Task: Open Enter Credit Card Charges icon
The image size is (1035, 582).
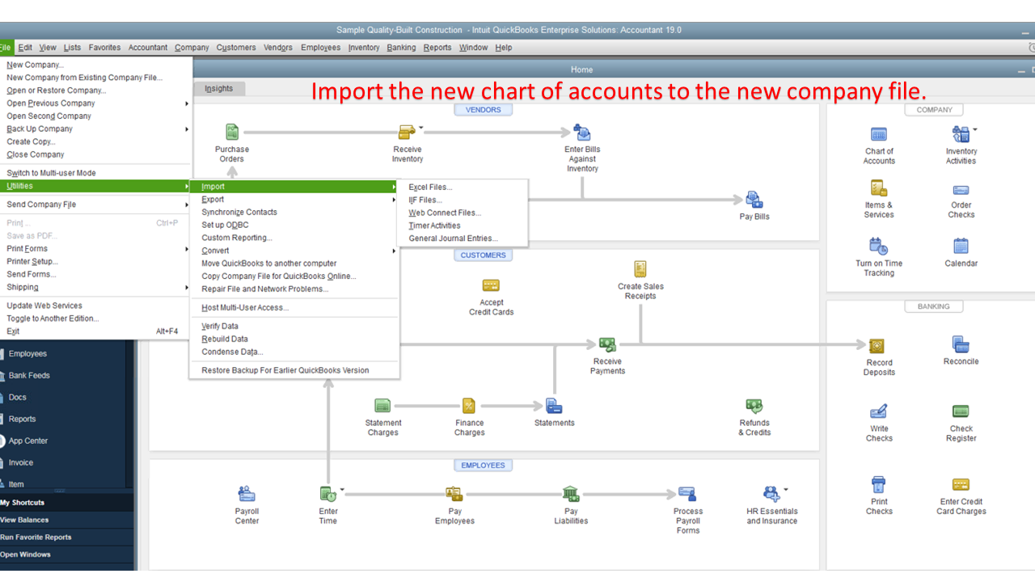Action: (961, 485)
